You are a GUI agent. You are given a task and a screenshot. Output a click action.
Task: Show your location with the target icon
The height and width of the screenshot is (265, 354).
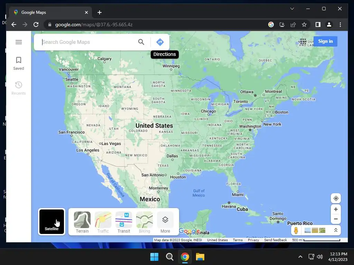[x=336, y=198]
